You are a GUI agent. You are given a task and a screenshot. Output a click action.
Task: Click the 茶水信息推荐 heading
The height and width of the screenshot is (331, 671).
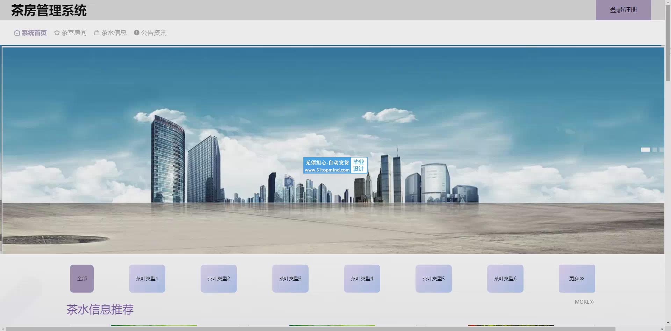(100, 309)
